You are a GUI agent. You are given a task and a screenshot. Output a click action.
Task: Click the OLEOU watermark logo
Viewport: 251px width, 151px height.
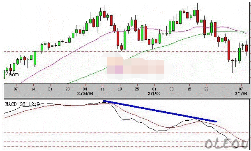click(226, 143)
